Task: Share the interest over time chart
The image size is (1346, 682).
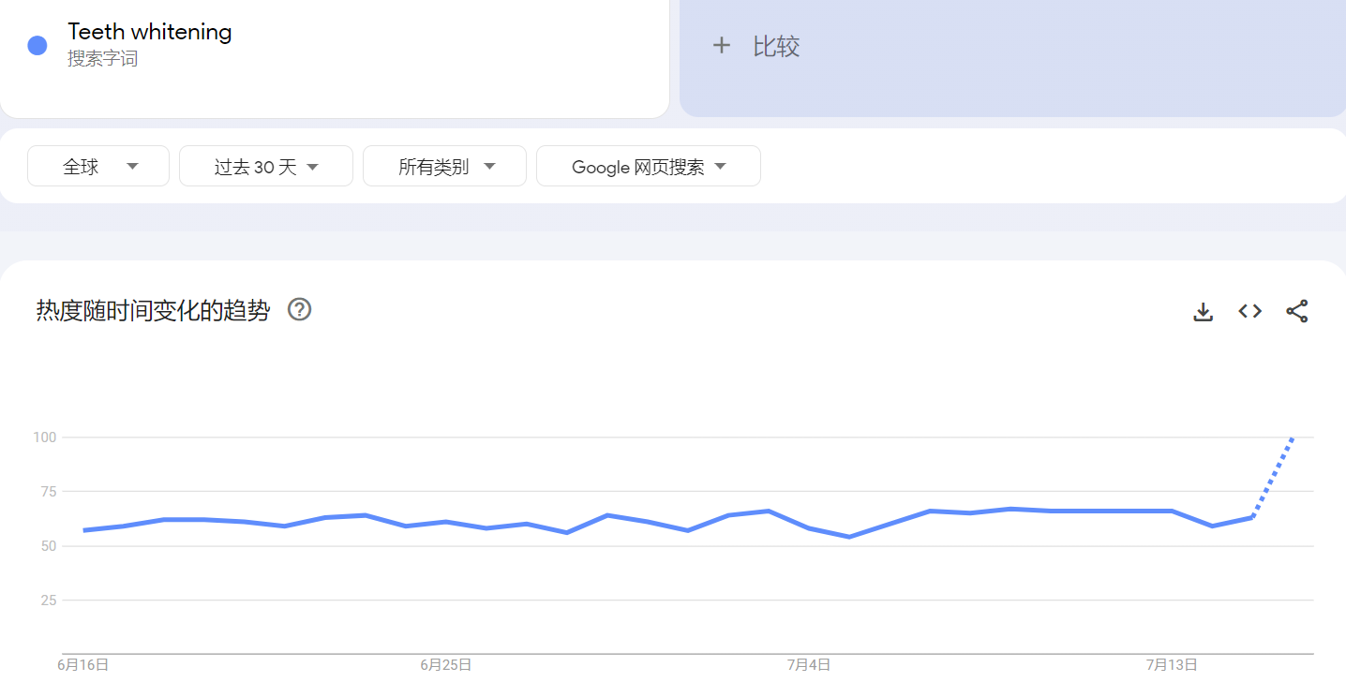Action: (x=1296, y=312)
